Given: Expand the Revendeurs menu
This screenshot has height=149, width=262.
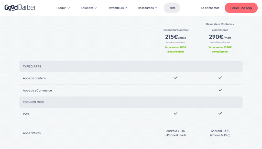Looking at the screenshot, I should pos(117,8).
